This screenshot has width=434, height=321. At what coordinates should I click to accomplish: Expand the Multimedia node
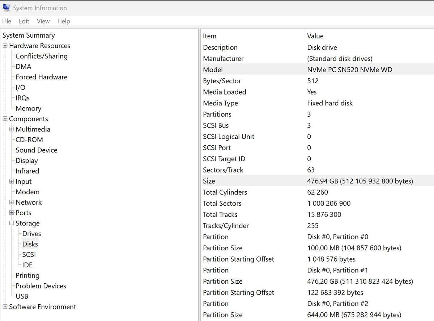click(12, 129)
